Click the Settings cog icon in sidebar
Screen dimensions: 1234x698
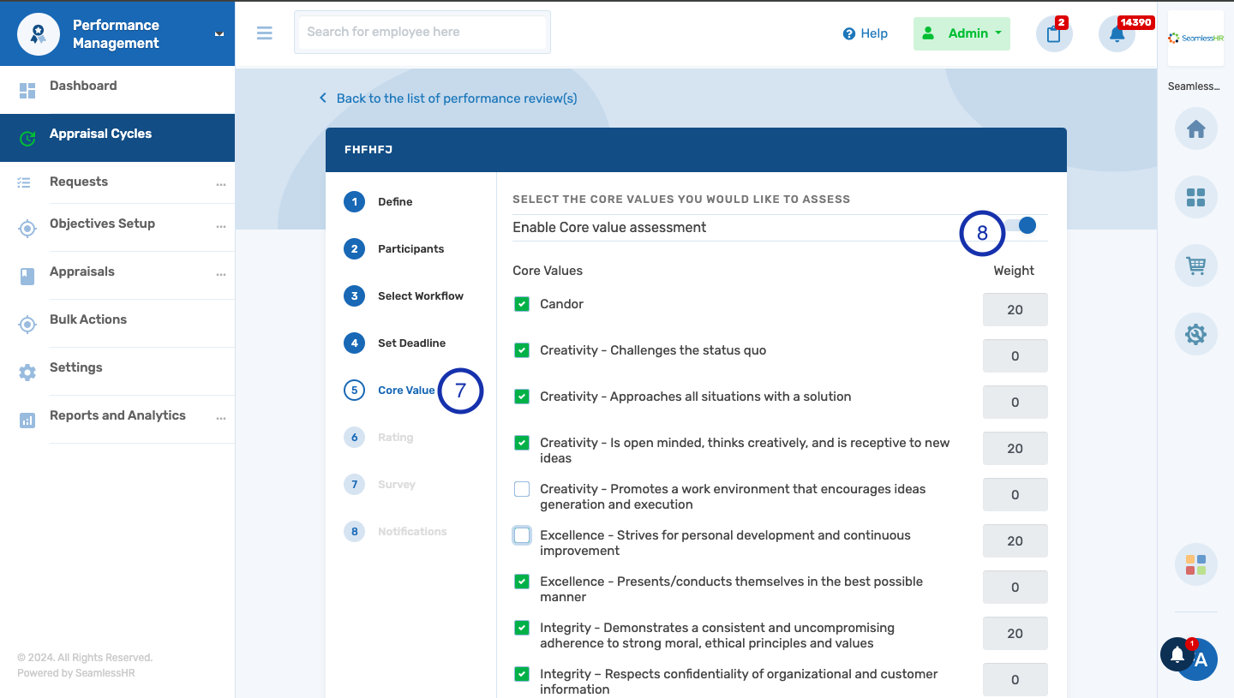pyautogui.click(x=27, y=373)
